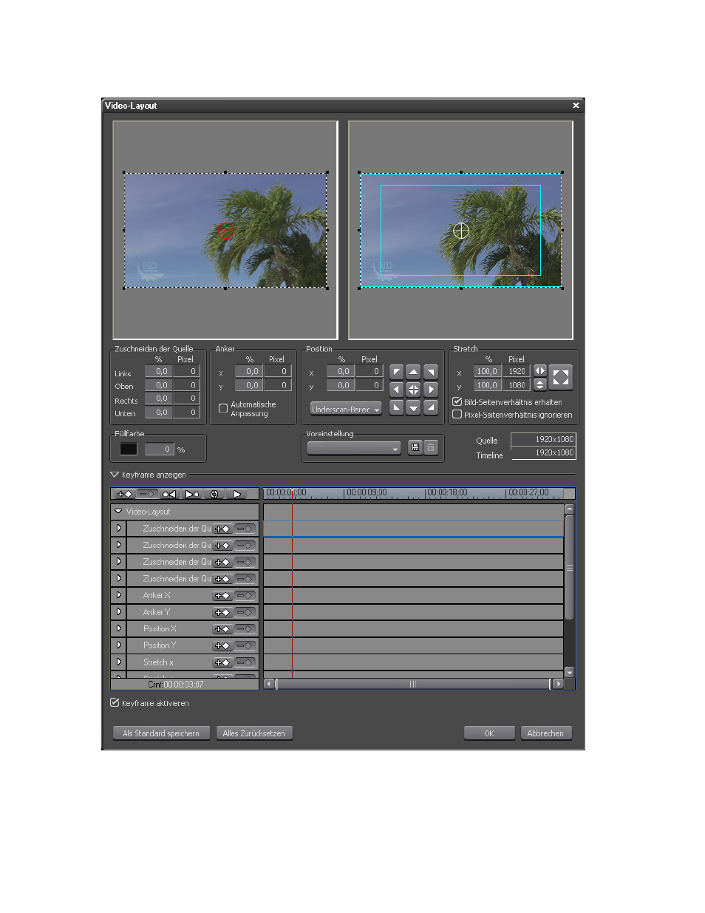705x913 pixels.
Task: Click the keyframe list vertical scrollbar thumb
Action: [x=569, y=568]
